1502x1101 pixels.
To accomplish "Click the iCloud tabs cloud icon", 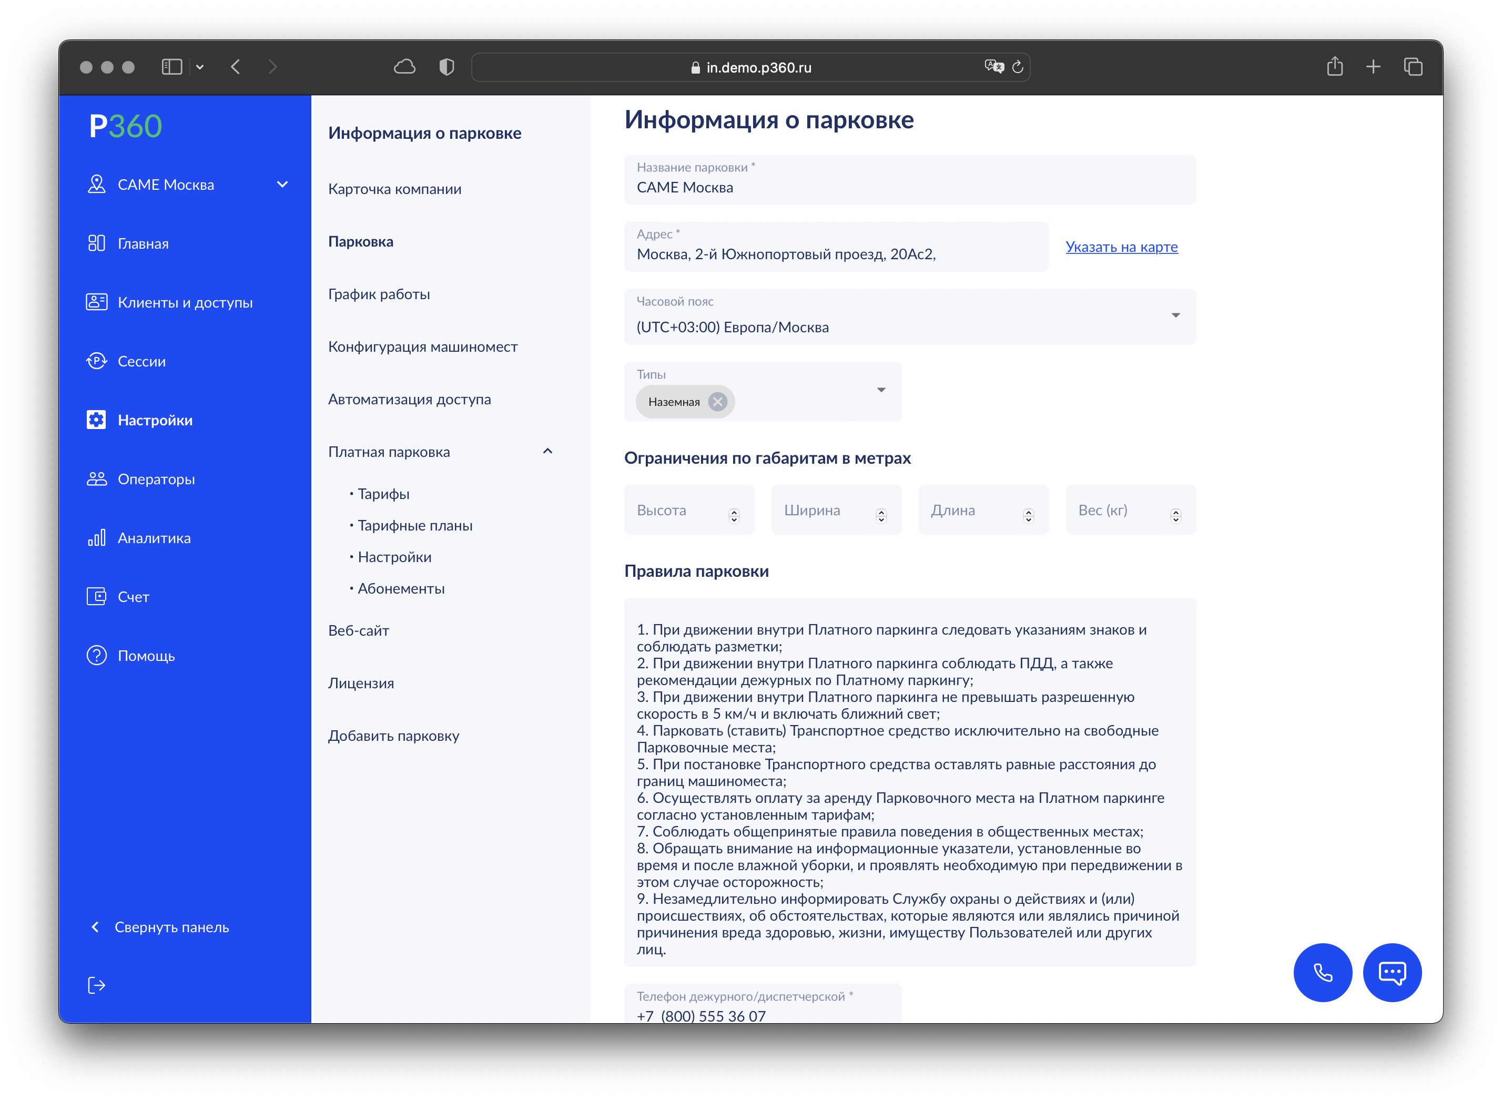I will [x=404, y=67].
